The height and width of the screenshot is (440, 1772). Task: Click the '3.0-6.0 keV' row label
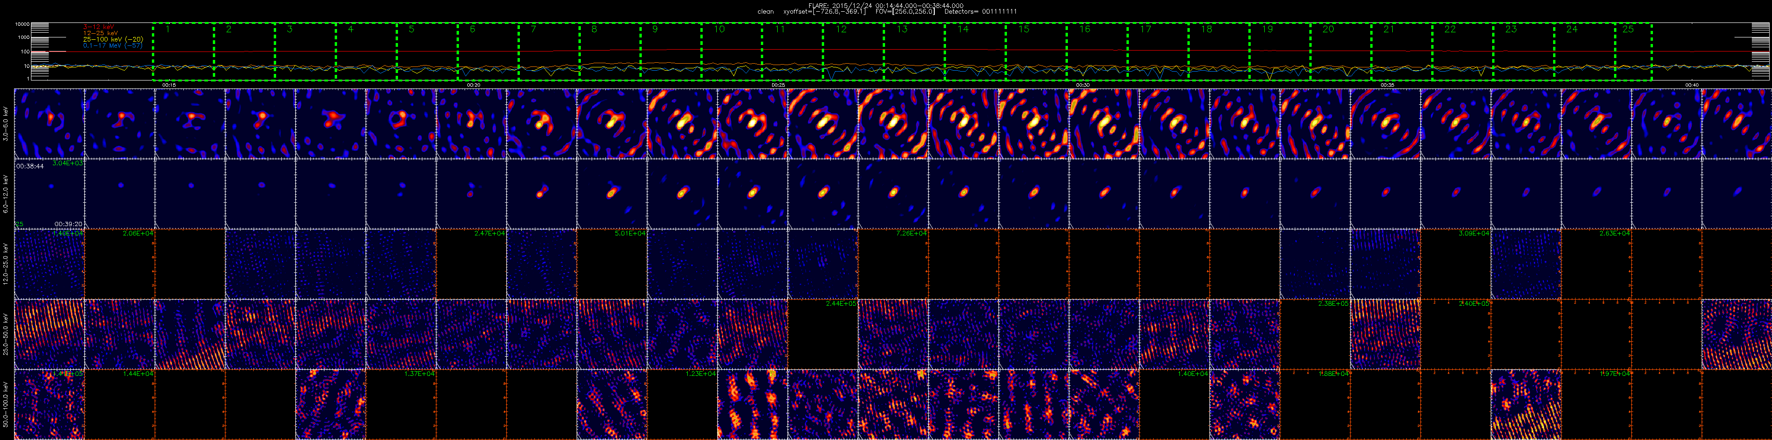pos(6,124)
